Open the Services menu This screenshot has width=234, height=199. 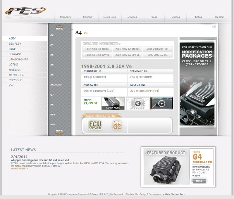coord(132,17)
